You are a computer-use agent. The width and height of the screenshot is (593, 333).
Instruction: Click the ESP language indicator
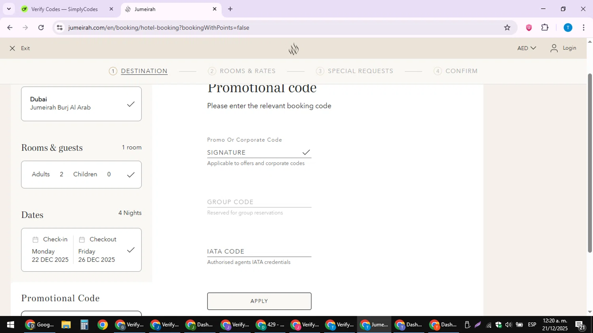click(532, 325)
